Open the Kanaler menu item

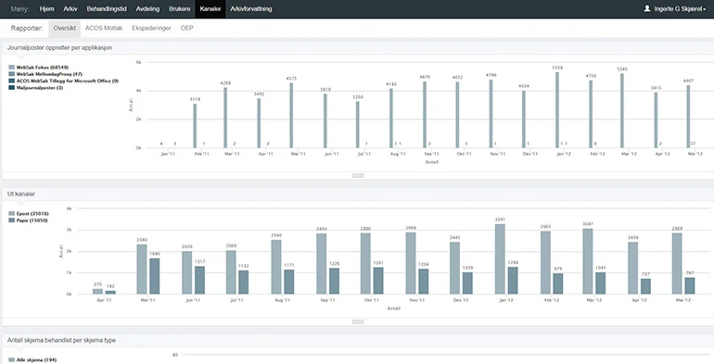[x=210, y=9]
